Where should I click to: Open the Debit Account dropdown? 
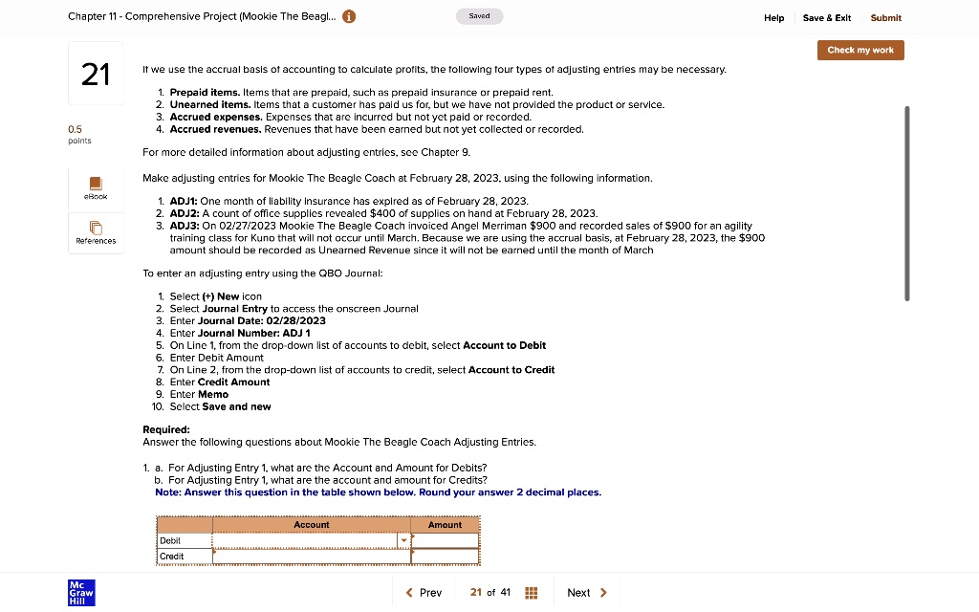pos(403,539)
